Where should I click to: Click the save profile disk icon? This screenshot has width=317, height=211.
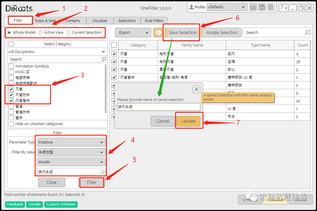click(262, 7)
